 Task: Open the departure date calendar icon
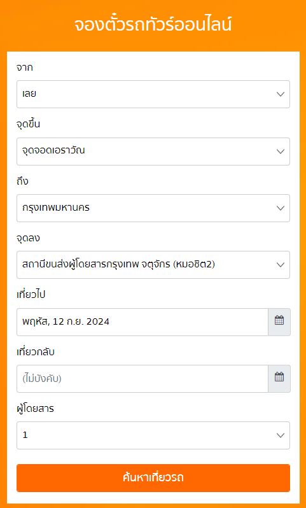(279, 321)
